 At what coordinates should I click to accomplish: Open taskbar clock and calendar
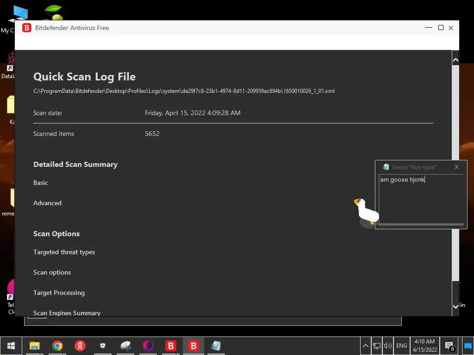424,346
